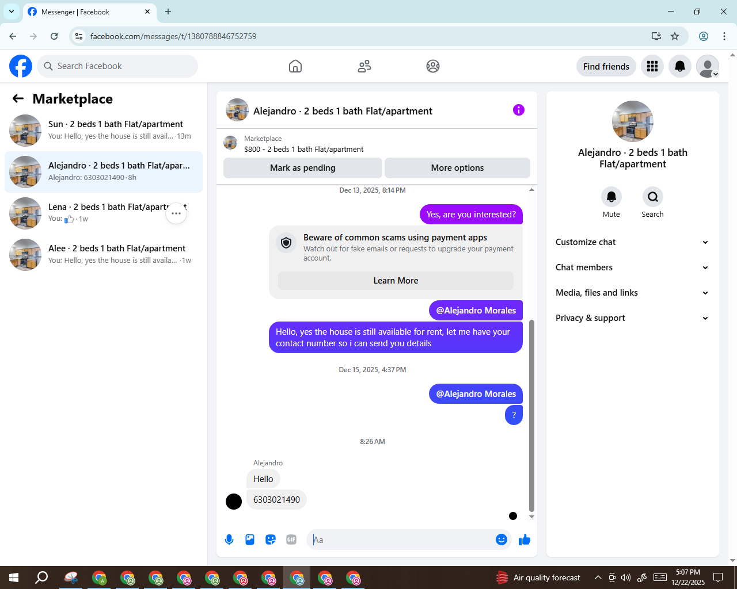Open the emoji picker smiley

coord(502,540)
